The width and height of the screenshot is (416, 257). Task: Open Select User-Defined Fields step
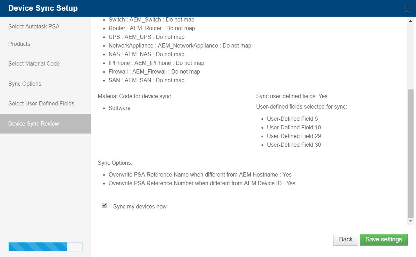(x=41, y=104)
